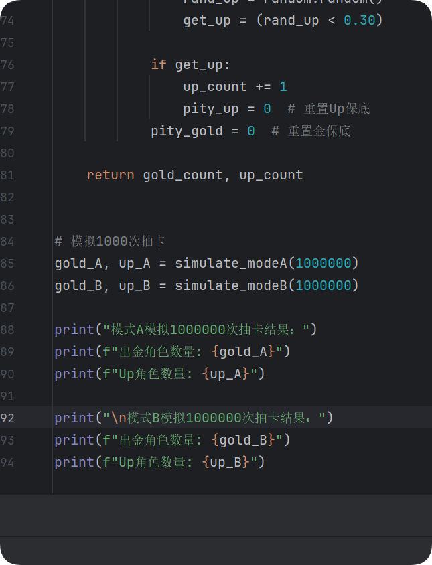Click the comment '# 重置金保底'
The height and width of the screenshot is (565, 432).
[x=311, y=131]
